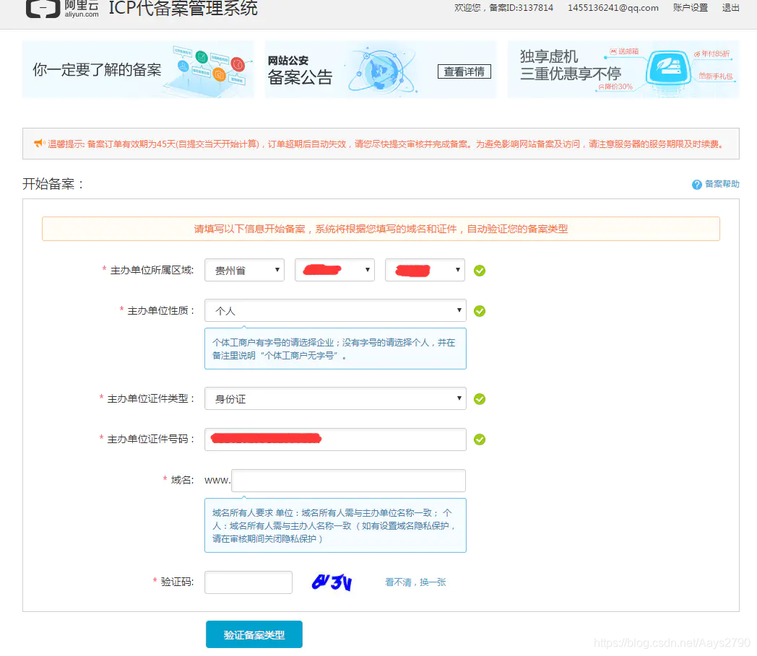
Task: Open 备案帮助 help via question mark icon
Action: click(x=696, y=184)
